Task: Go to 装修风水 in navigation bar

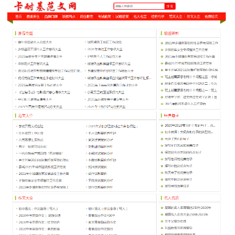Action: [x=69, y=16]
